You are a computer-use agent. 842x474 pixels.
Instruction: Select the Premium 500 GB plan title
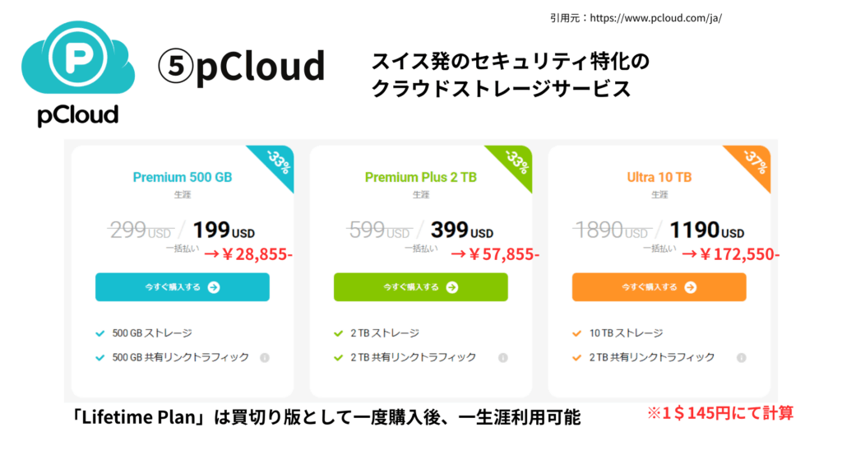click(x=182, y=177)
